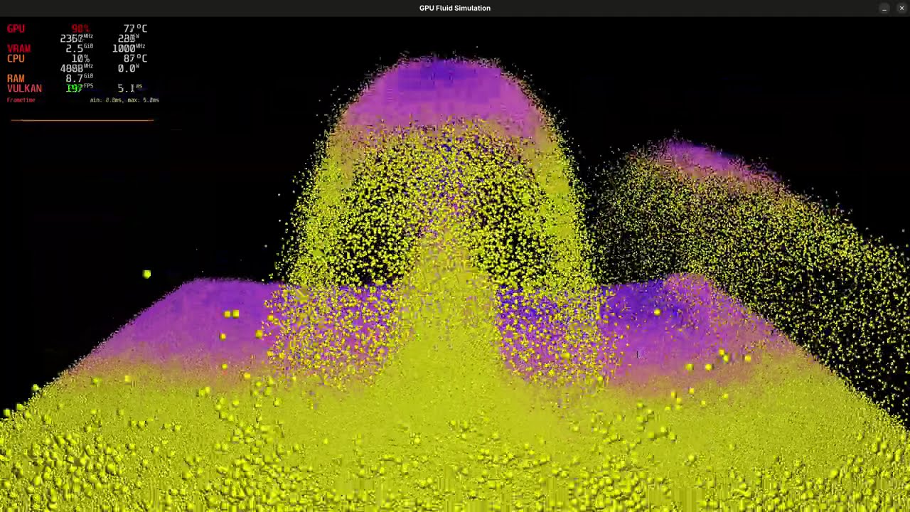This screenshot has width=910, height=512.
Task: Click the 'GPU Fluid Simulation' window title
Action: (x=455, y=8)
